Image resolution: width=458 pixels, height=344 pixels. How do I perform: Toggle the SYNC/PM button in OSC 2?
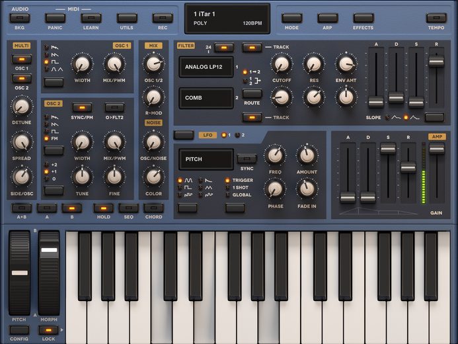click(82, 108)
